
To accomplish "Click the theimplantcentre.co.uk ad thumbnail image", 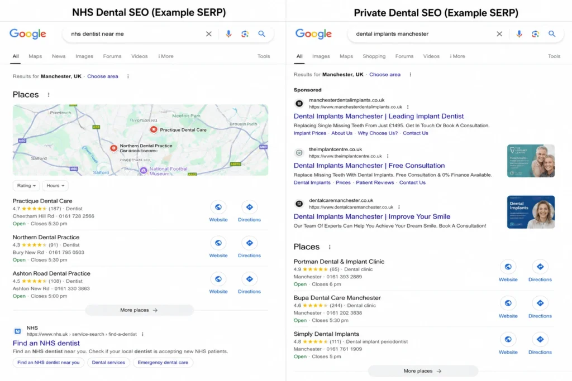I will (x=531, y=161).
